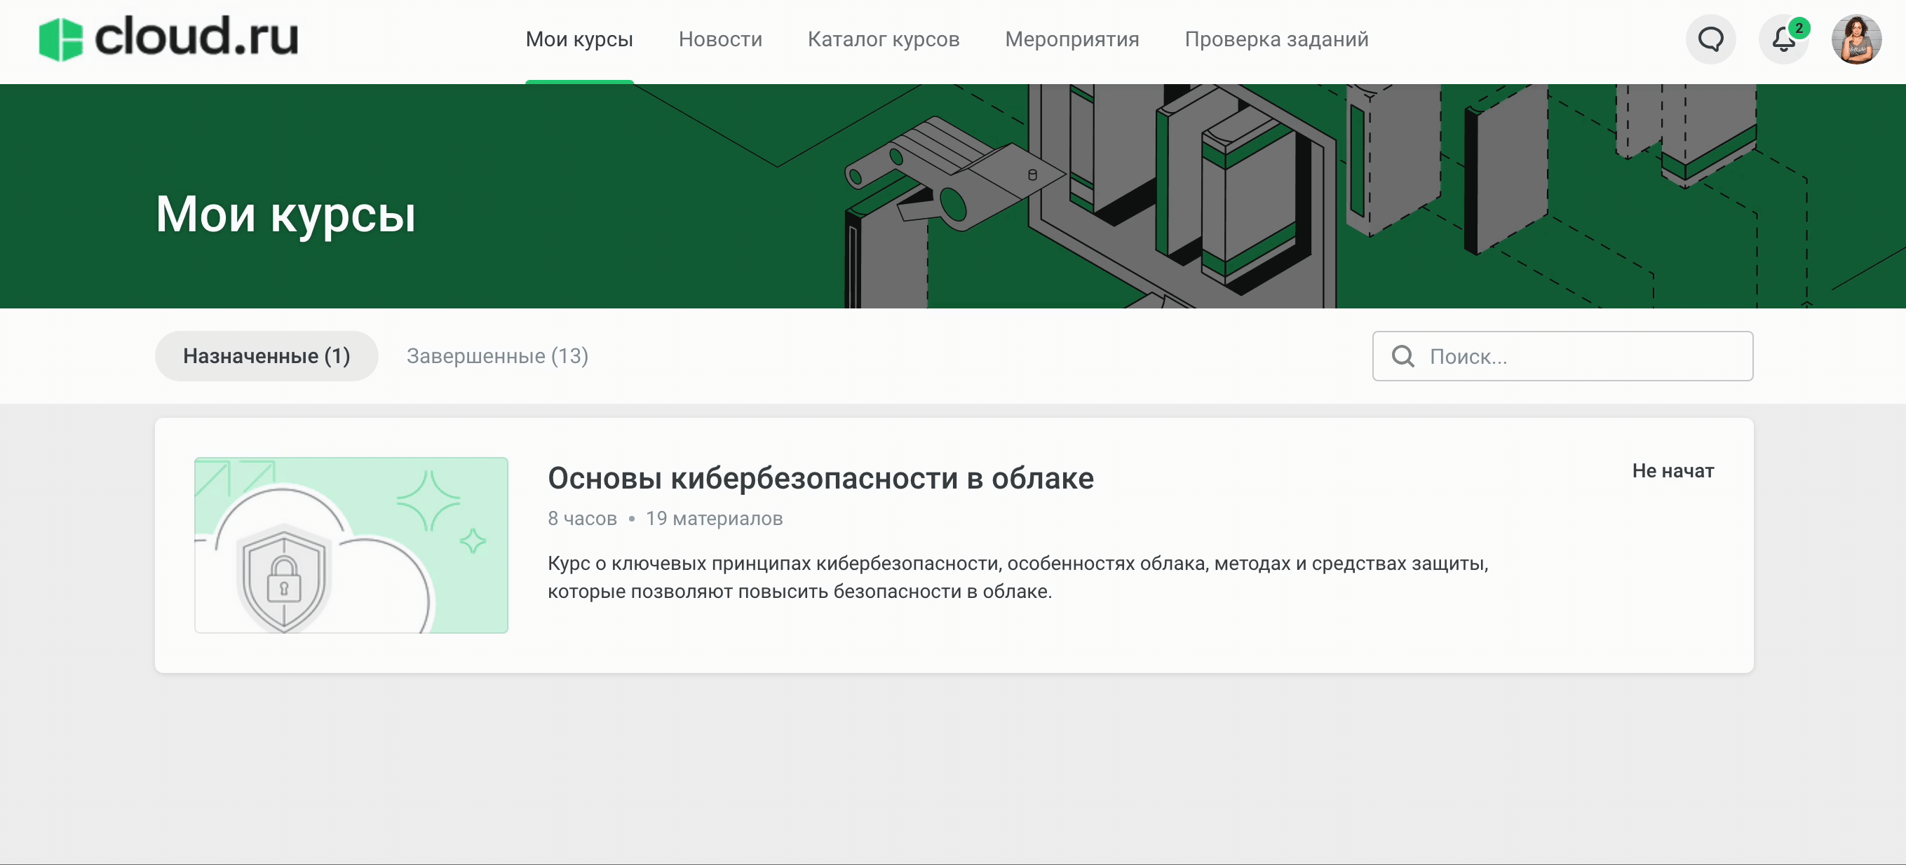Viewport: 1906px width, 865px height.
Task: Click the Мои курсы banner heading
Action: 285,215
